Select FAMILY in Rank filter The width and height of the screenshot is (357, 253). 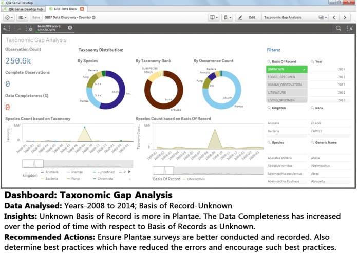click(x=330, y=131)
